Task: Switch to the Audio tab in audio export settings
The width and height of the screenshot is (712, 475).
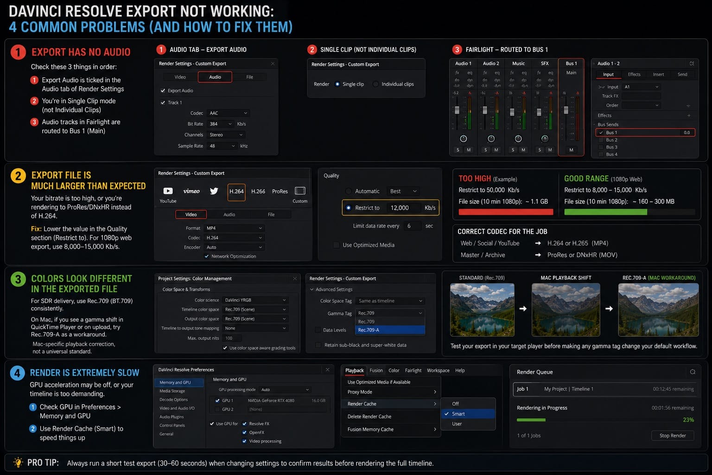Action: 215,77
